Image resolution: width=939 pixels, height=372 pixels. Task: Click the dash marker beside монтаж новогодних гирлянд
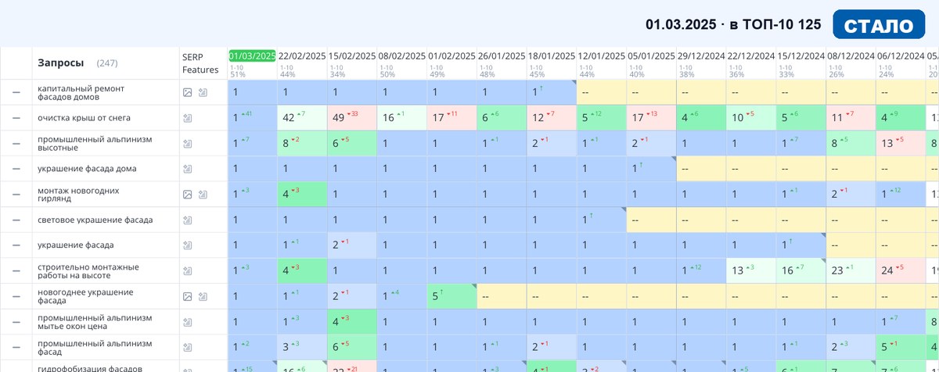[x=16, y=195]
